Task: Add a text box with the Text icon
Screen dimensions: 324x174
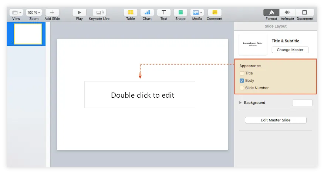Action: pyautogui.click(x=163, y=13)
